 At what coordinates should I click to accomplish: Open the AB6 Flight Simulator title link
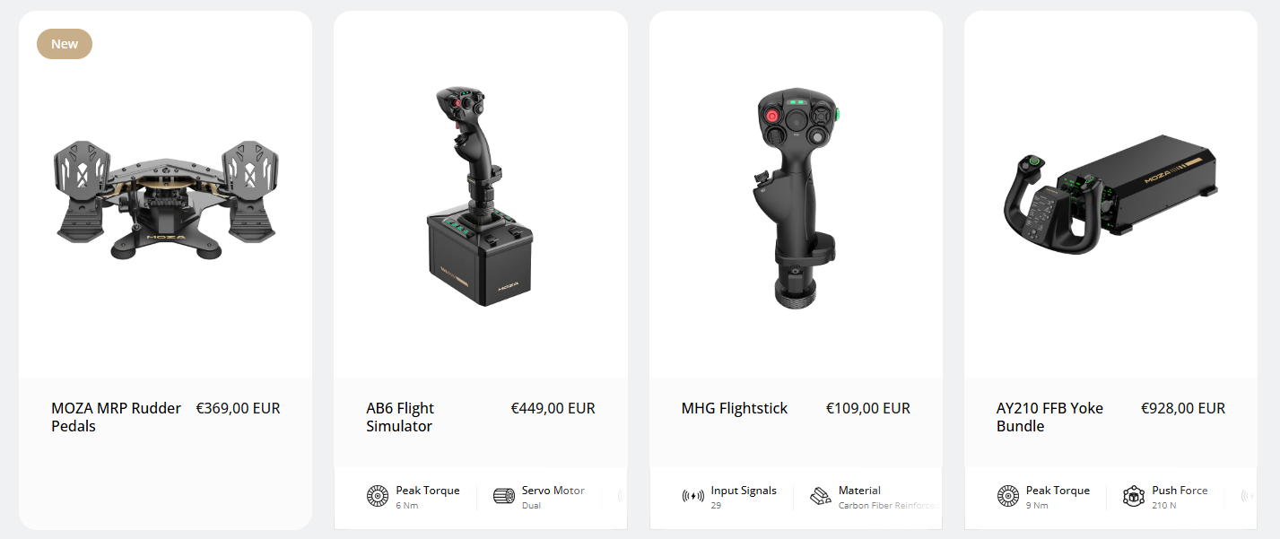[400, 417]
